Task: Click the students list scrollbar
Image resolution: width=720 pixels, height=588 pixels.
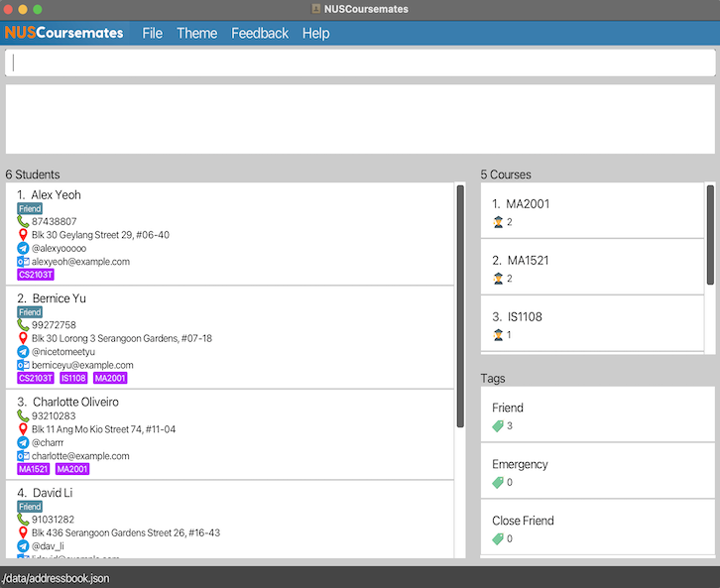Action: 460,306
